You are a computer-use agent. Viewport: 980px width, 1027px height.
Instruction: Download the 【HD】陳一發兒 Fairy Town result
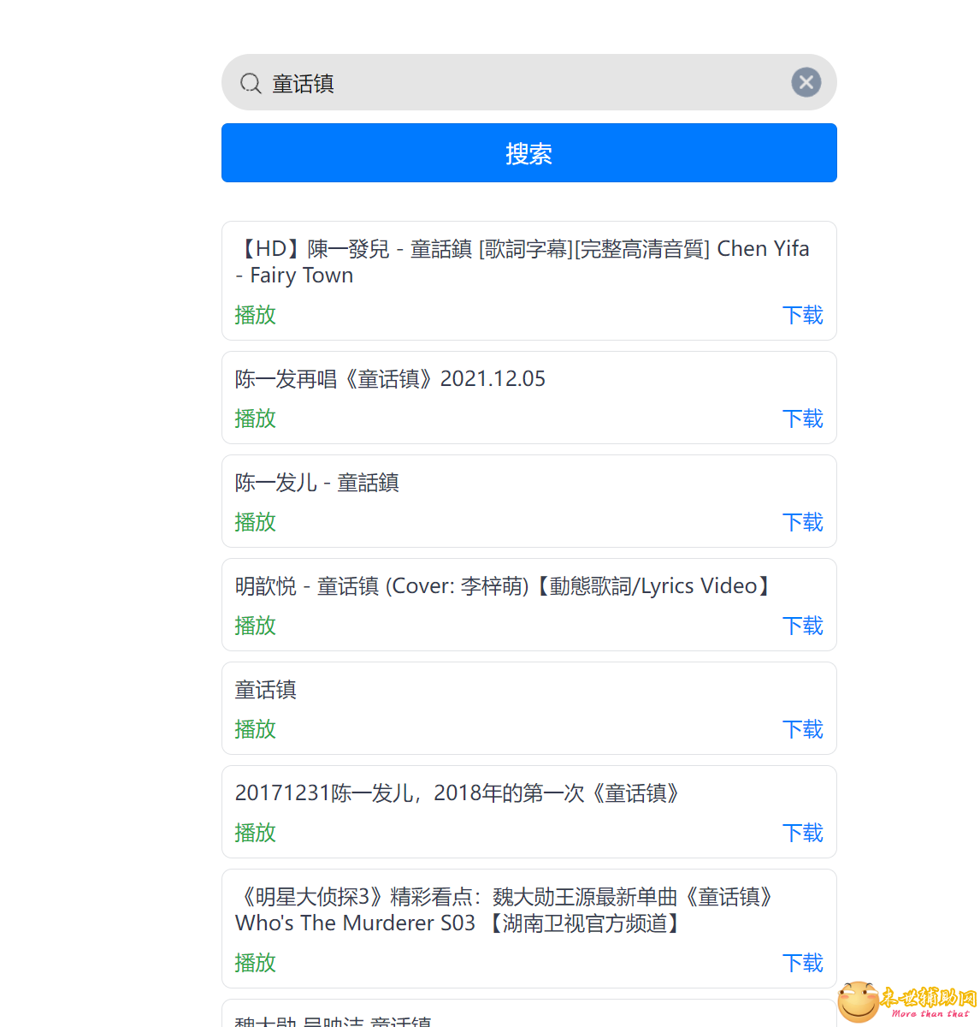(x=802, y=315)
